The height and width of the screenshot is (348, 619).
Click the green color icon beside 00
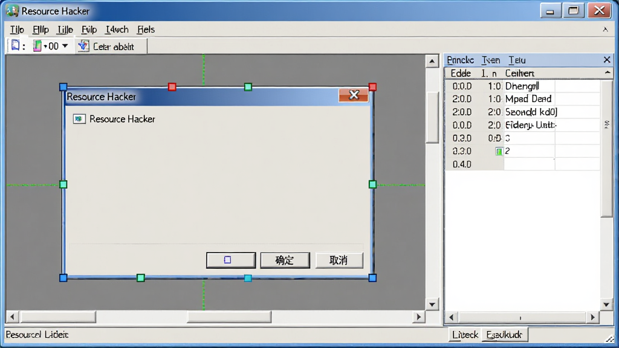coord(37,46)
